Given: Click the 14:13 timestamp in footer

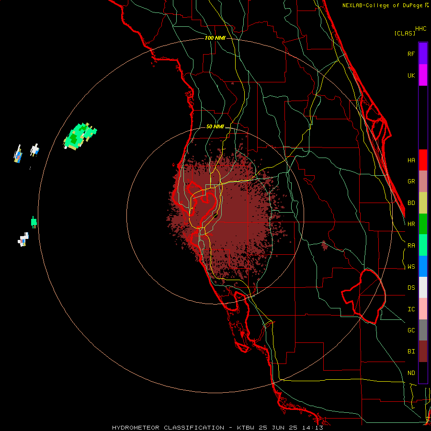Looking at the screenshot, I should click(x=313, y=428).
